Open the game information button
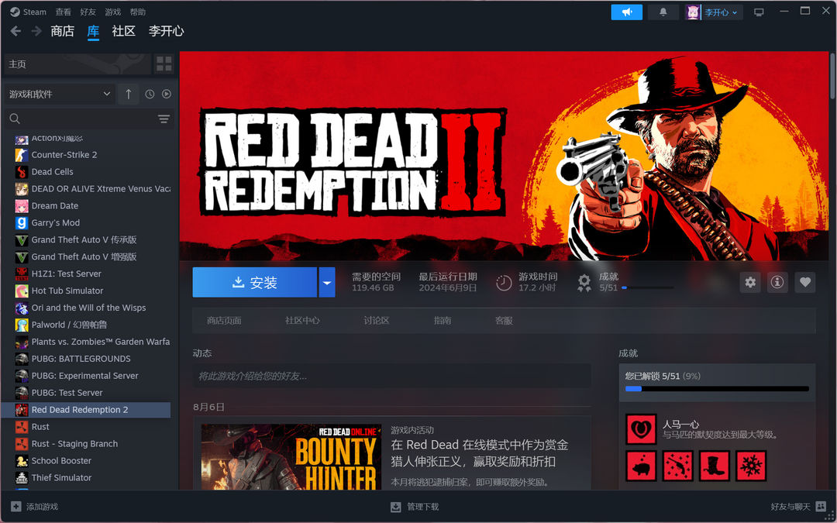The height and width of the screenshot is (523, 837). 777,282
